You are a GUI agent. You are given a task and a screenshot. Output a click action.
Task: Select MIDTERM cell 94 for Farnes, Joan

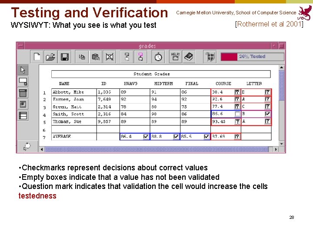click(165, 99)
